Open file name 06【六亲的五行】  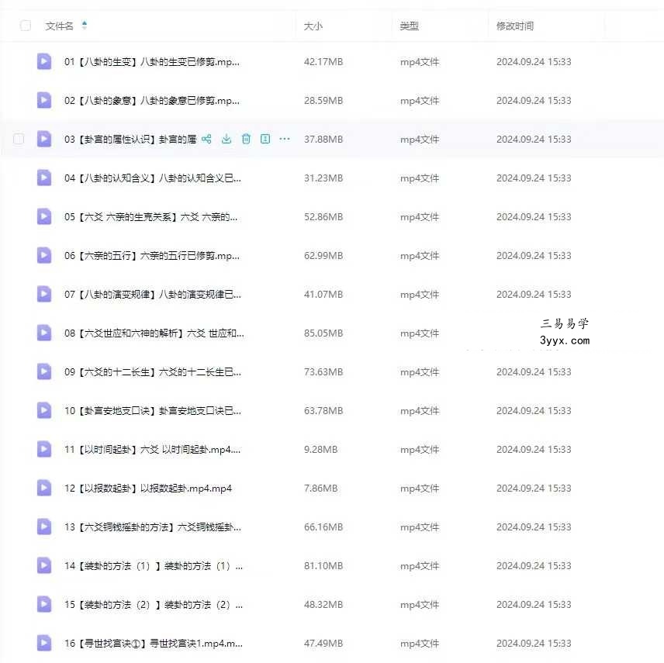[x=152, y=256]
